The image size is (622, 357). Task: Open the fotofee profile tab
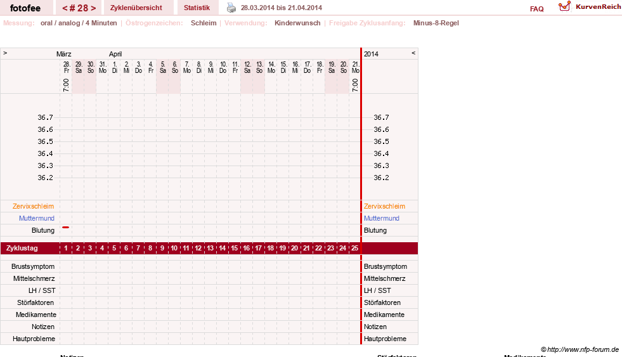25,8
